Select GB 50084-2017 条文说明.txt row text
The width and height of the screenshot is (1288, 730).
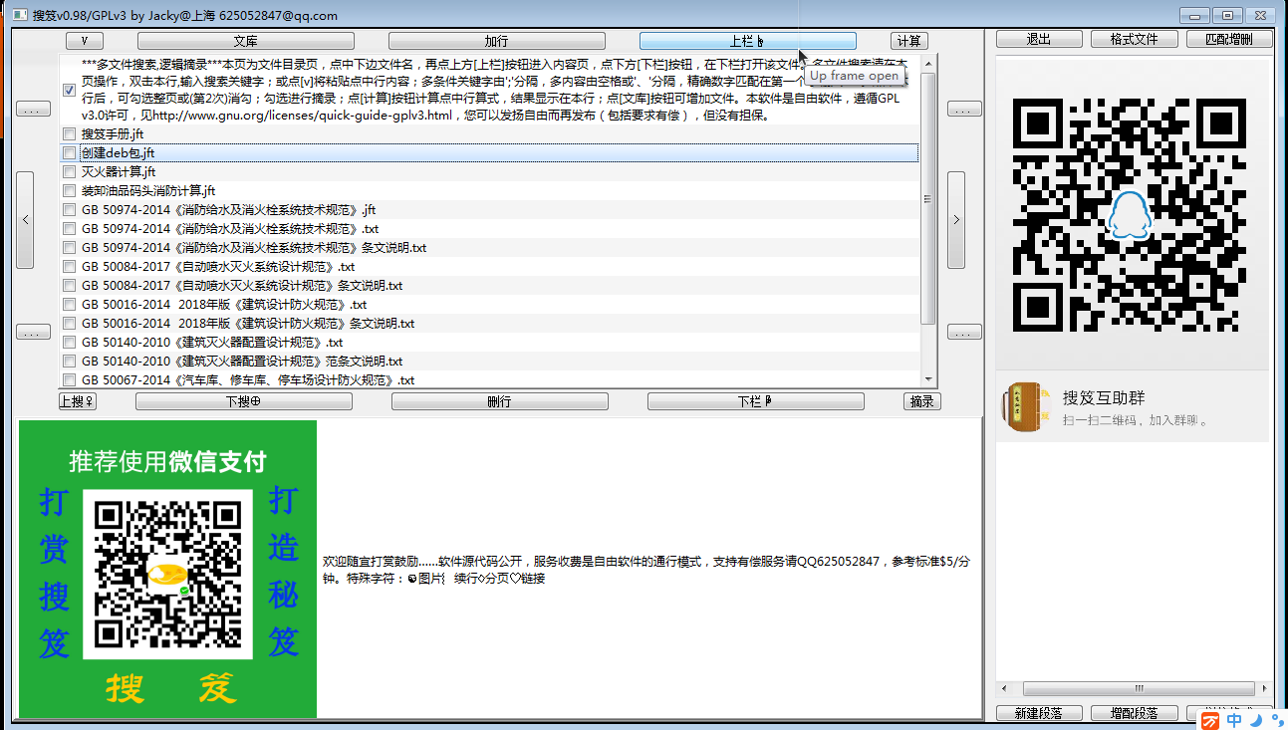pyautogui.click(x=242, y=286)
